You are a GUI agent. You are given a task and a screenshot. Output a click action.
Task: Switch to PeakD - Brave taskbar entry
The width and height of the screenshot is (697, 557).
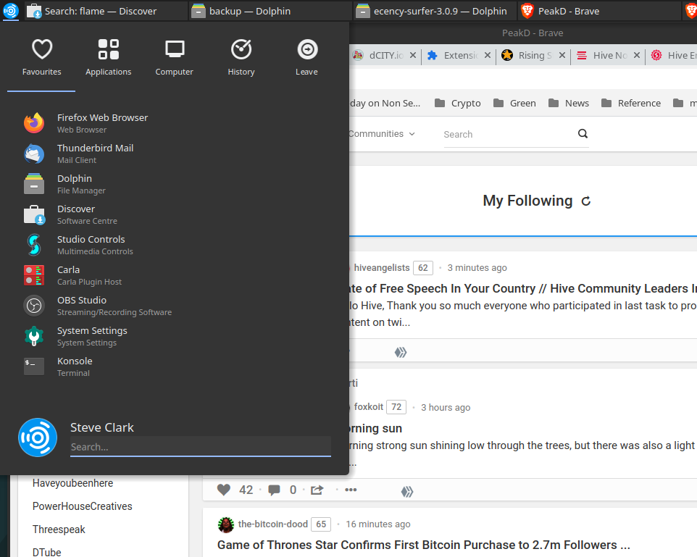click(x=598, y=11)
